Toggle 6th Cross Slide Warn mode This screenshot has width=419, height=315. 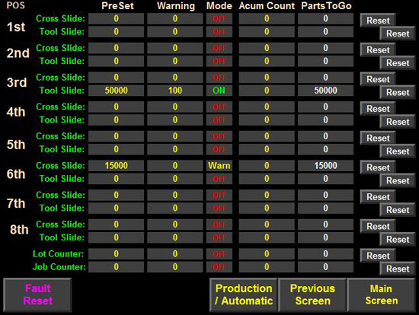219,166
